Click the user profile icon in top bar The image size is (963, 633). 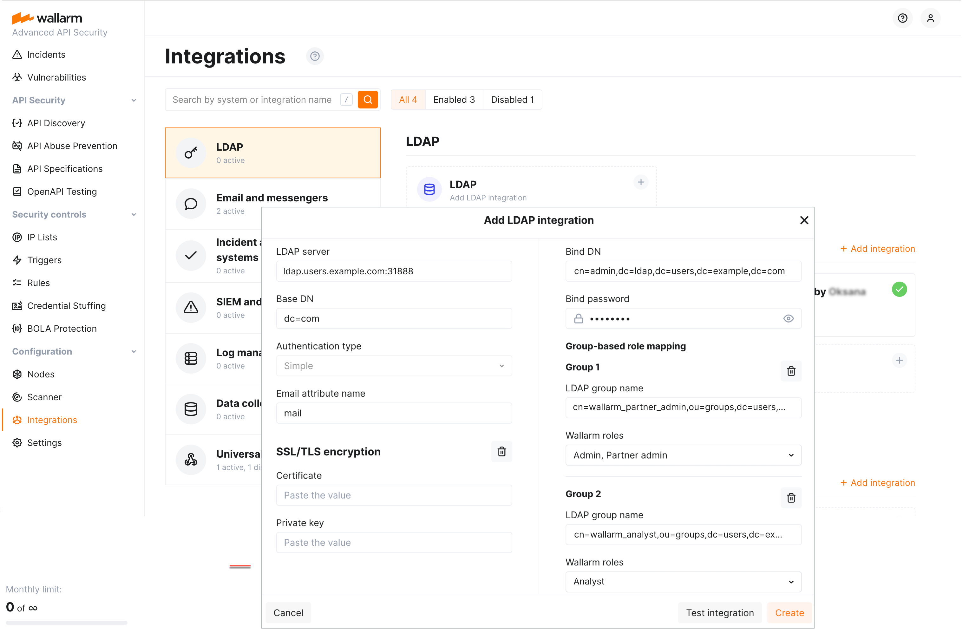pos(930,18)
